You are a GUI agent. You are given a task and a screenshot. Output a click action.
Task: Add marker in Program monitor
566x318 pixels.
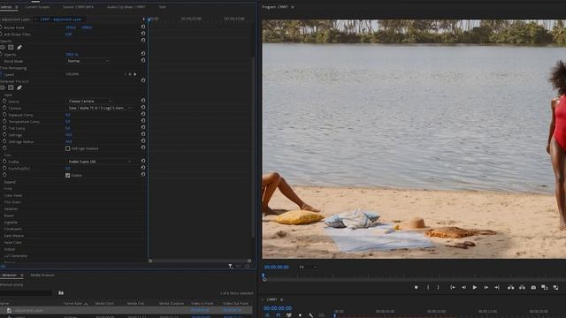coord(416,287)
